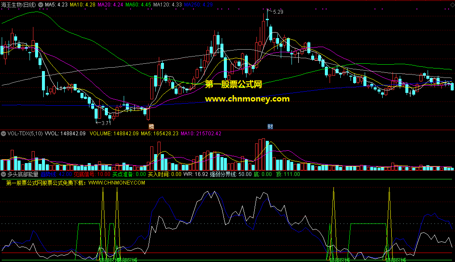Click the 见底信号: 10.00 value
This screenshot has width=455, height=262.
tap(92, 174)
